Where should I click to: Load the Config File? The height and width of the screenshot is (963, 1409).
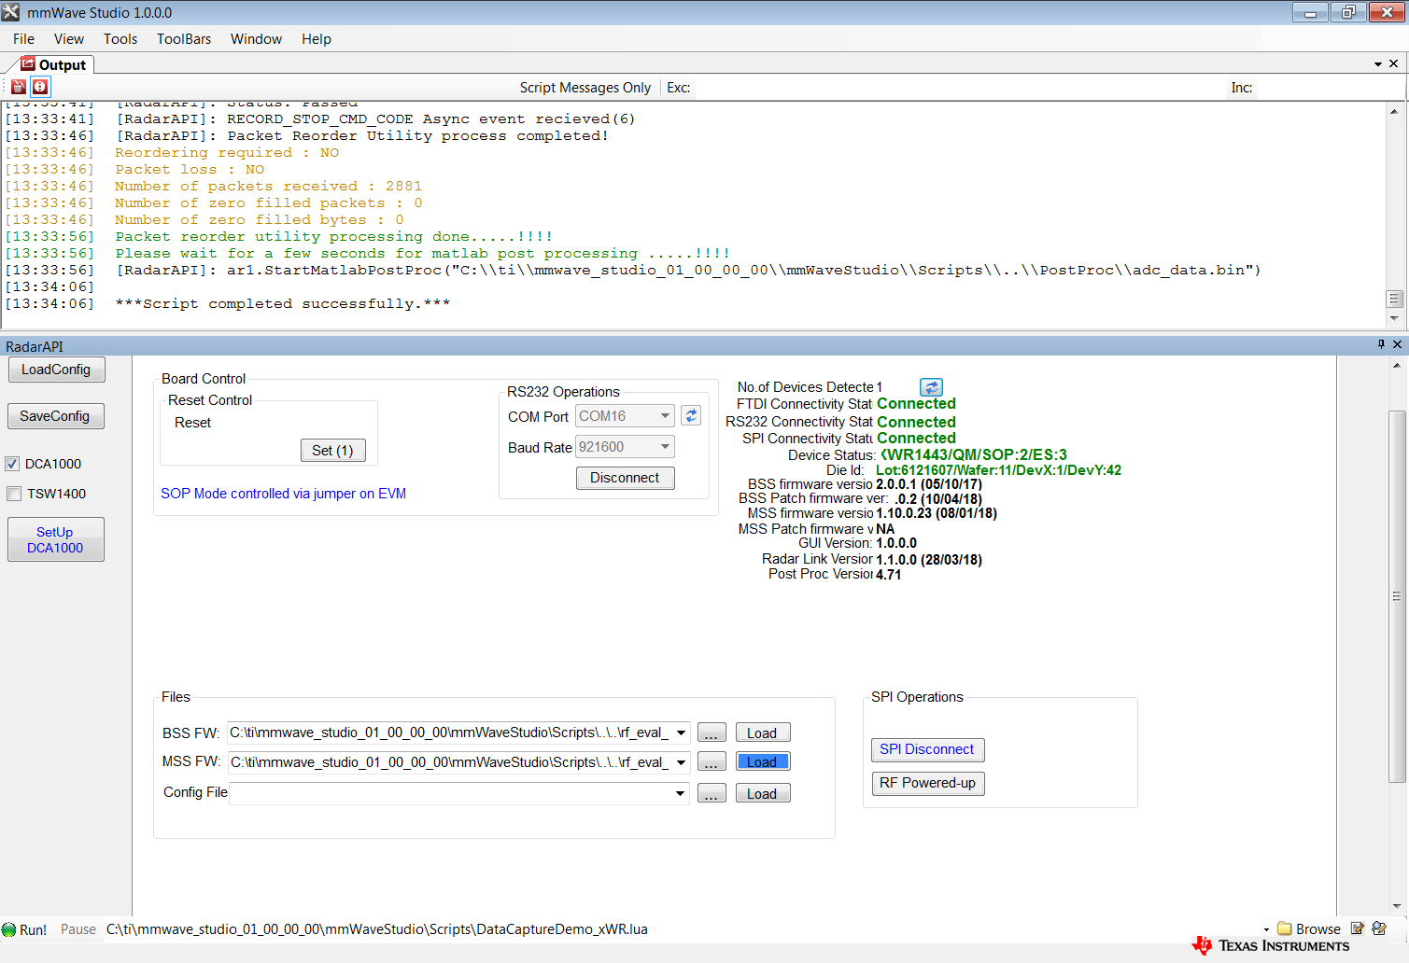point(762,794)
